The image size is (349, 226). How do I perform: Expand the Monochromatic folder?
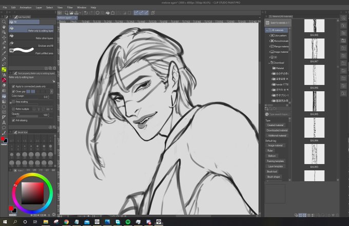[269, 41]
